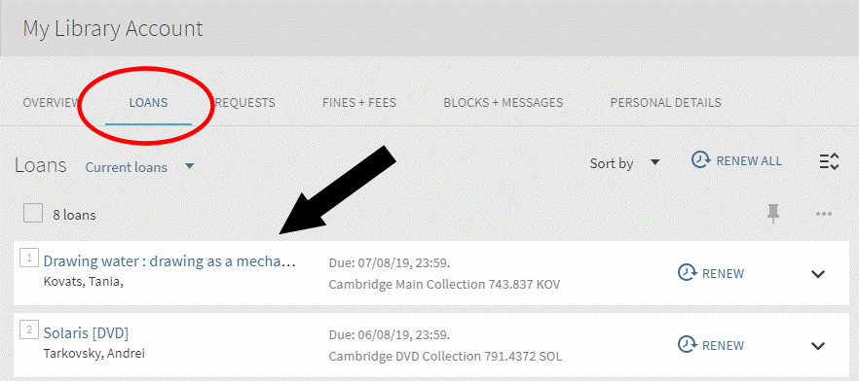Click the list display options icon
The image size is (859, 381).
pyautogui.click(x=830, y=161)
